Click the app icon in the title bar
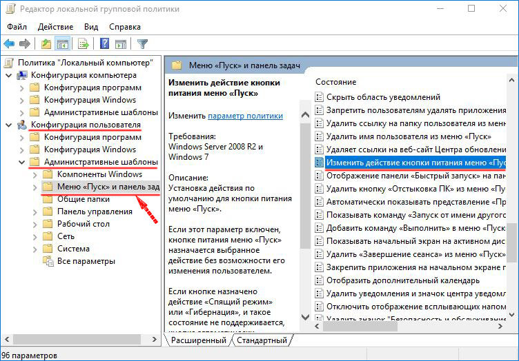Screen dimensions: 519x361 coord(10,9)
